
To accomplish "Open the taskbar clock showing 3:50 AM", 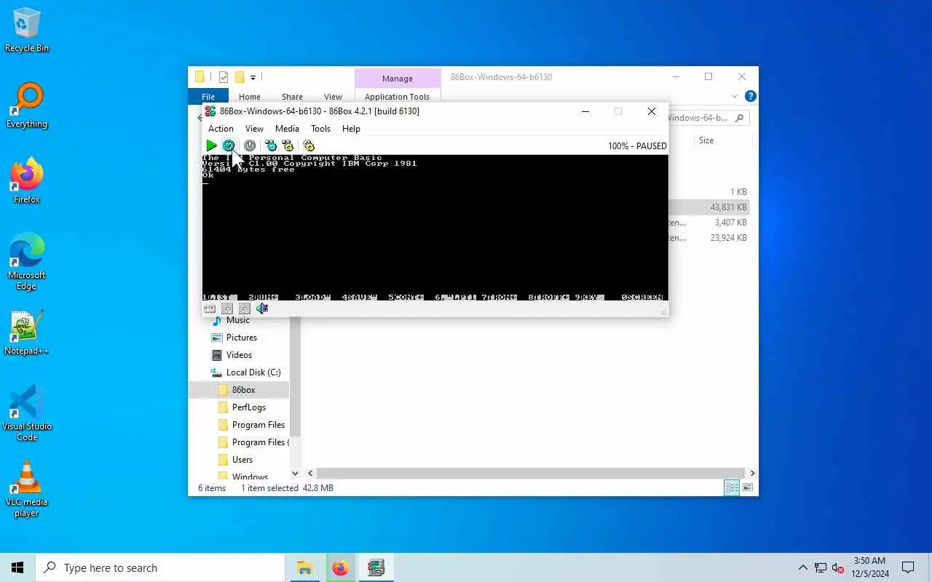I will pyautogui.click(x=870, y=567).
